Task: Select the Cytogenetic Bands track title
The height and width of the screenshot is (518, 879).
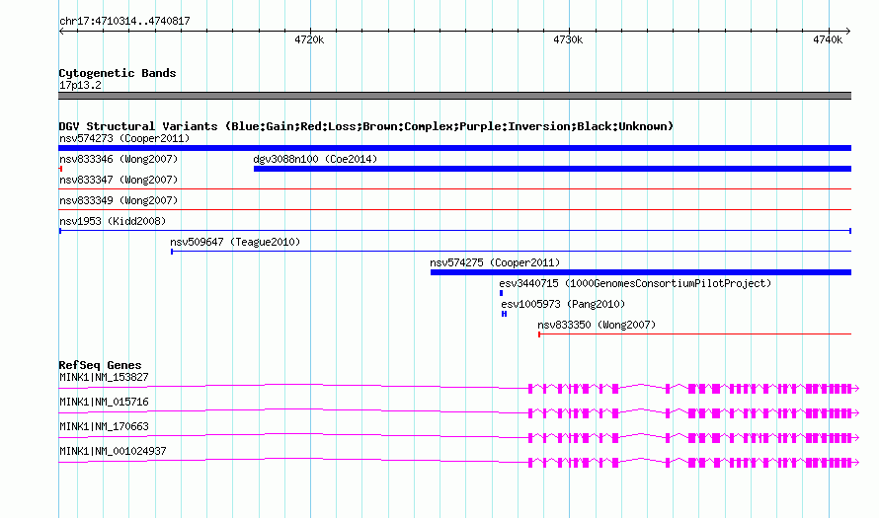Action: 118,73
